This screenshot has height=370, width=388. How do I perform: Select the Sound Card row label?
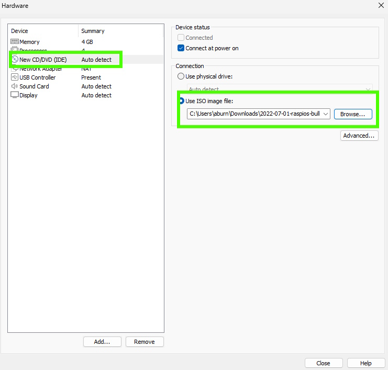(x=34, y=86)
